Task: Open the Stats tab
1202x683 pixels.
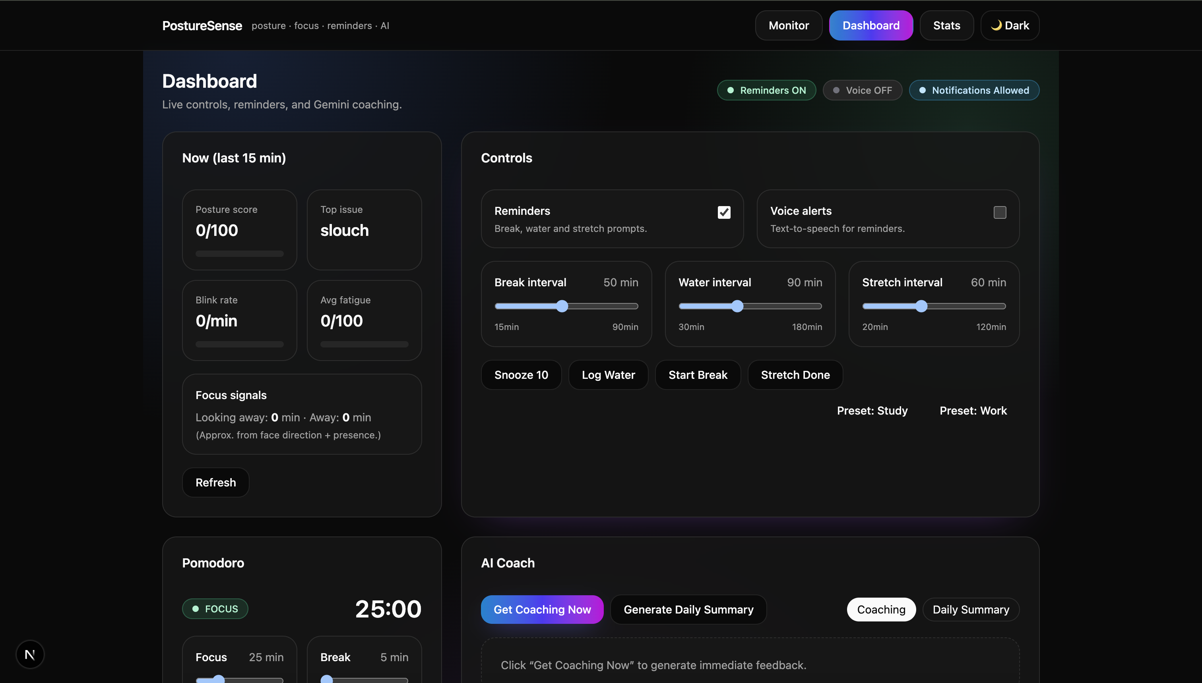Action: tap(946, 25)
